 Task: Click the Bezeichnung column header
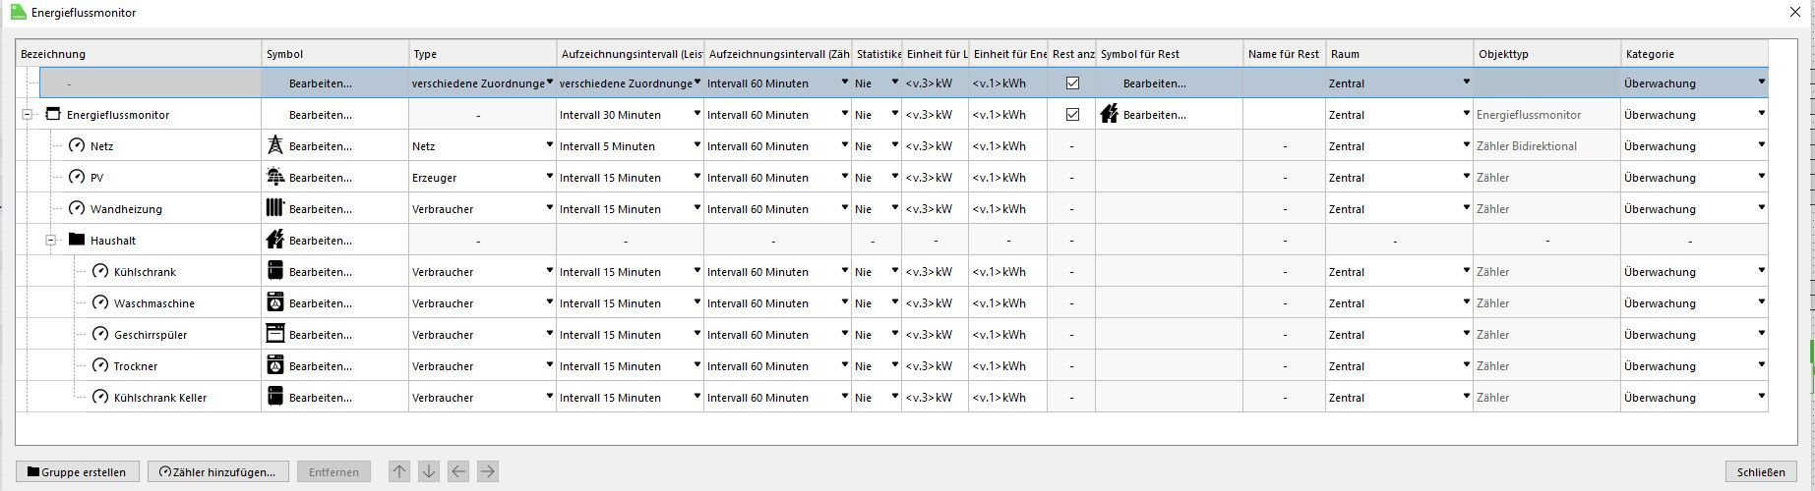[x=138, y=54]
